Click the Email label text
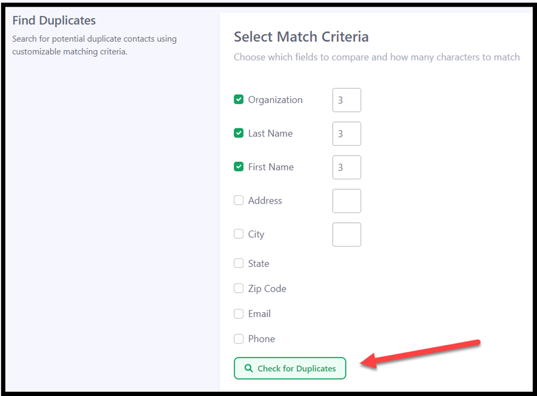The height and width of the screenshot is (396, 537). [x=259, y=314]
